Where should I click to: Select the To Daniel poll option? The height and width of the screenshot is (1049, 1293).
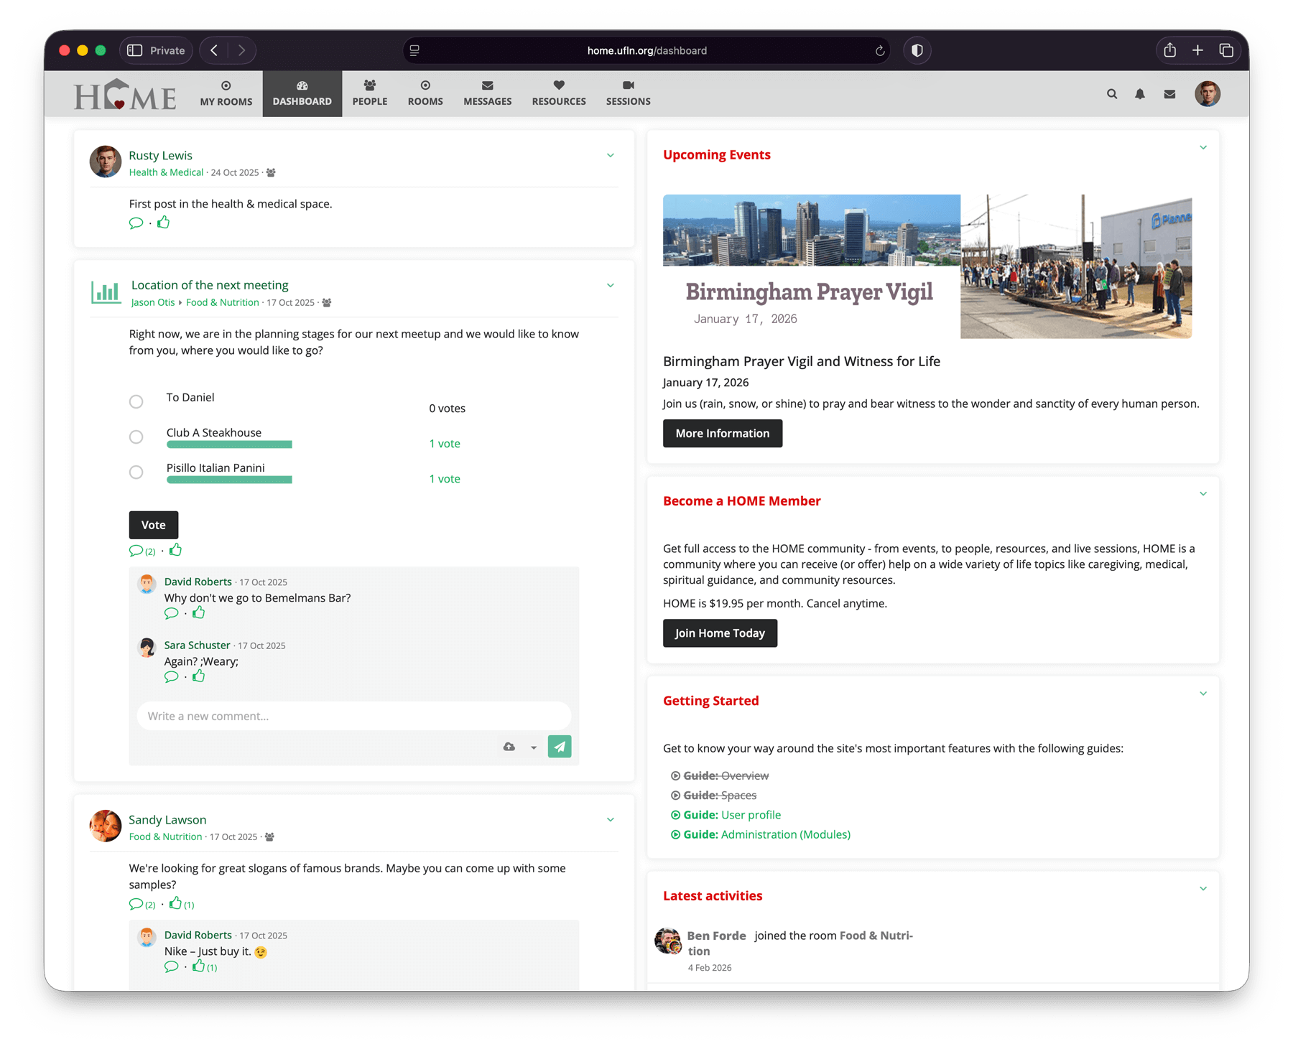[x=136, y=402]
